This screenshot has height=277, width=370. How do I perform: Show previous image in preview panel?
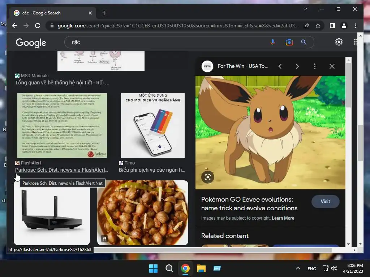[x=280, y=66]
